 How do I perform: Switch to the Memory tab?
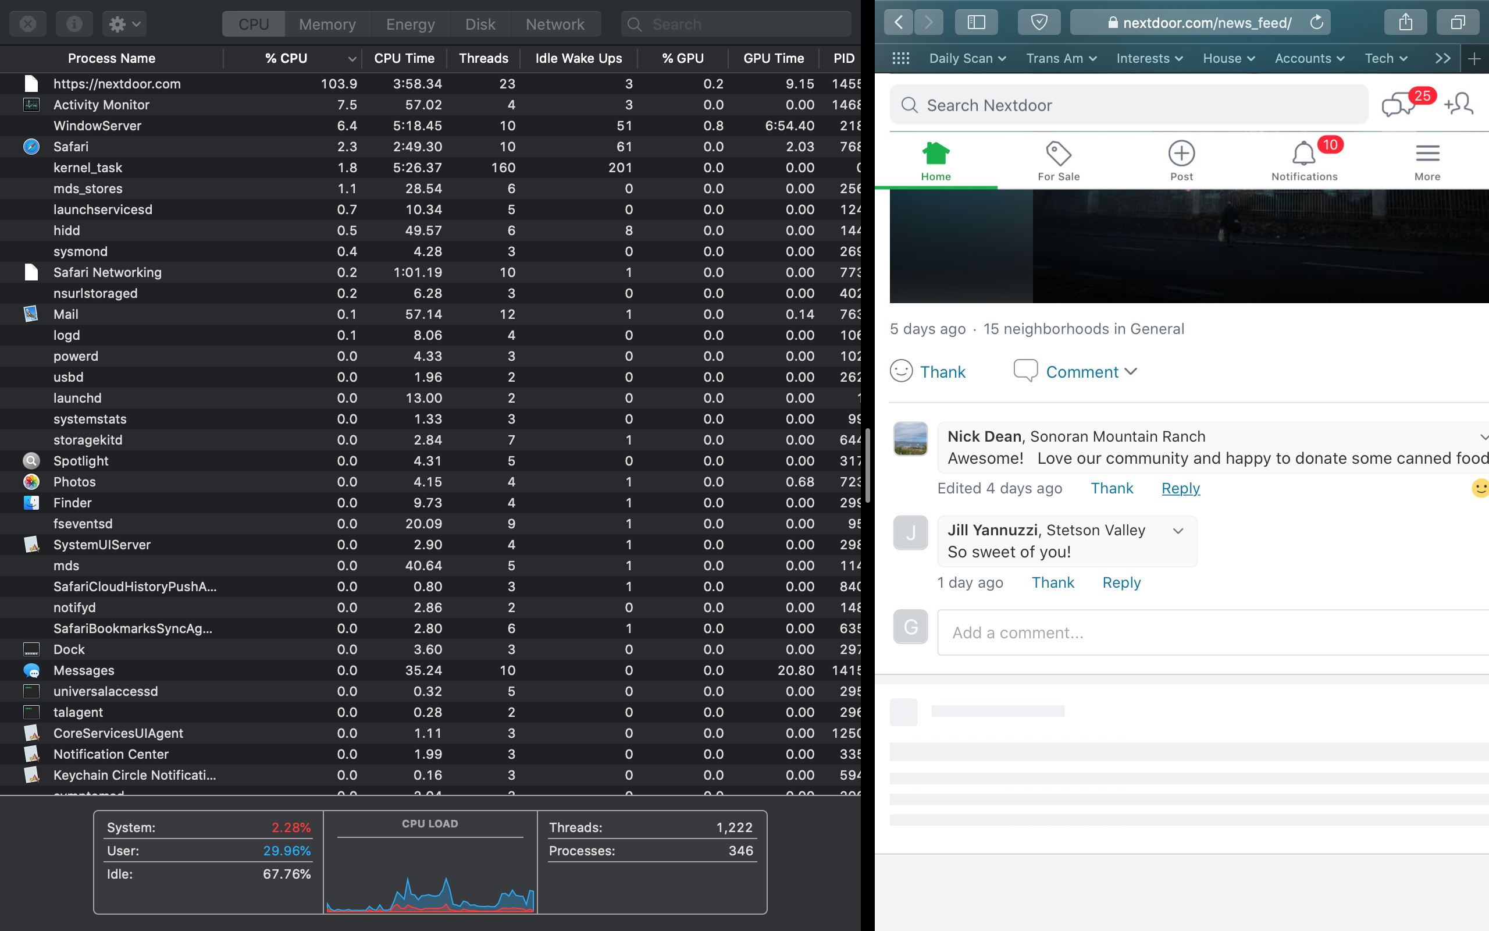[327, 24]
